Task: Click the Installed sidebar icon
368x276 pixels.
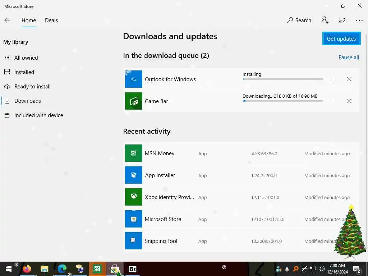Action: pyautogui.click(x=7, y=72)
